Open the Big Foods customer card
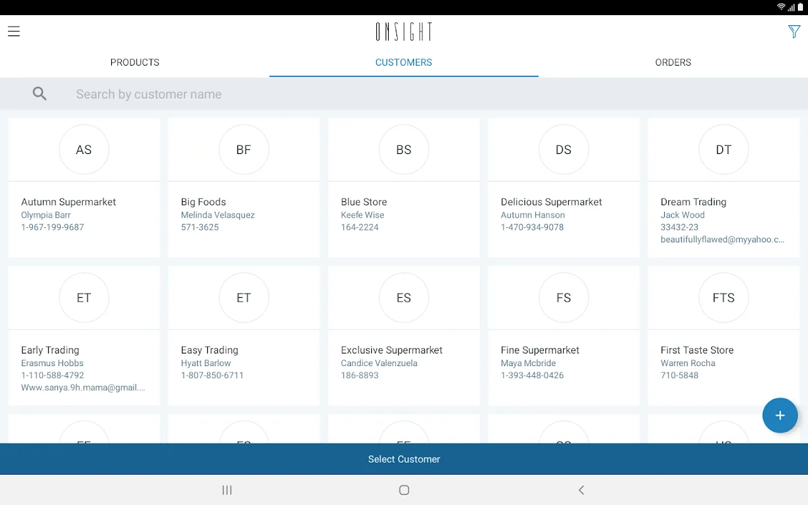The image size is (808, 505). point(244,187)
